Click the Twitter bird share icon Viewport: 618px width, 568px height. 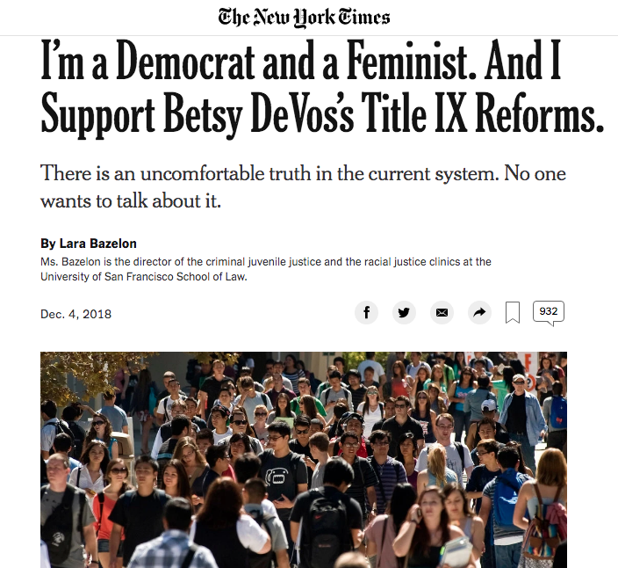point(404,313)
